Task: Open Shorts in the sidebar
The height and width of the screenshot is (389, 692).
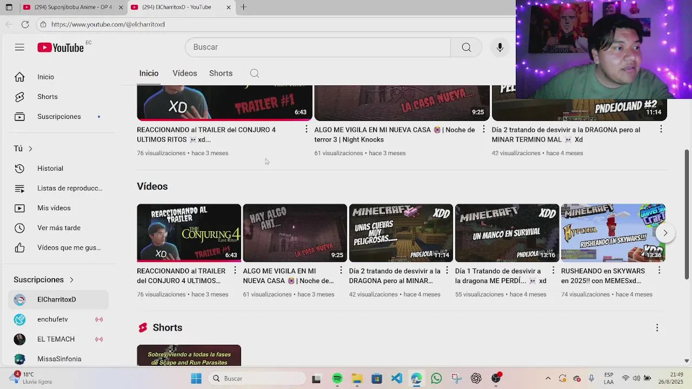Action: pos(58,97)
